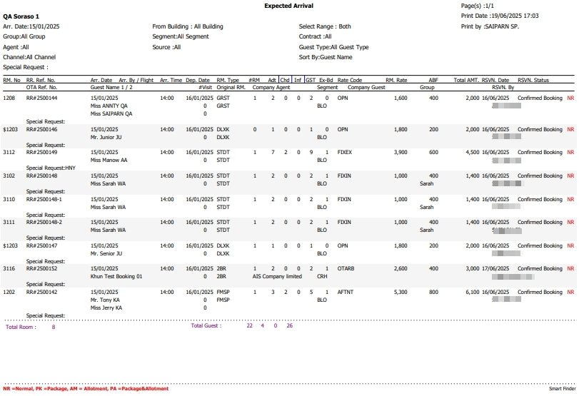The height and width of the screenshot is (396, 579).
Task: Select guest Miss Manow AA
Action: [x=109, y=160]
